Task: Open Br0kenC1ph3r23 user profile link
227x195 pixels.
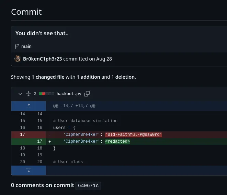Action: coord(43,59)
